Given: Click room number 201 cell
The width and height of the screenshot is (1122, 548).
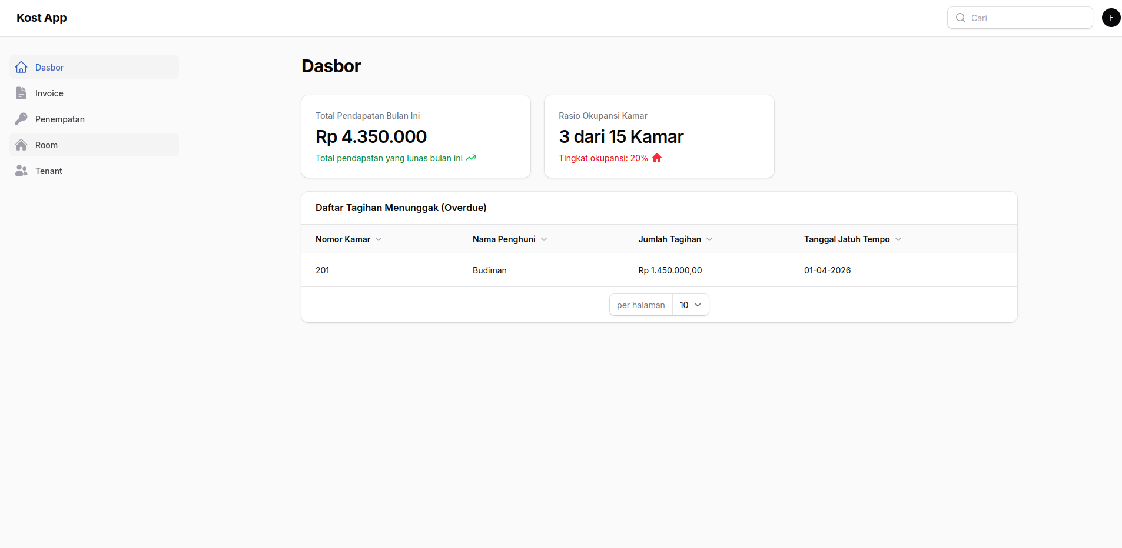Looking at the screenshot, I should pos(323,270).
